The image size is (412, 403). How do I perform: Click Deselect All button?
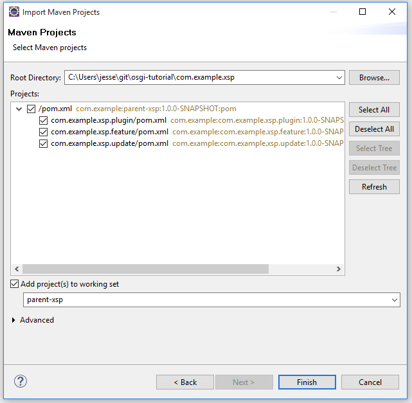coord(373,129)
